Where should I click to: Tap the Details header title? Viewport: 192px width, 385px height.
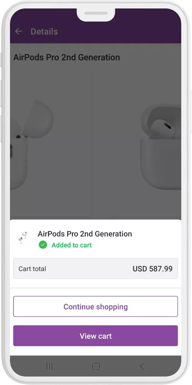tap(44, 32)
